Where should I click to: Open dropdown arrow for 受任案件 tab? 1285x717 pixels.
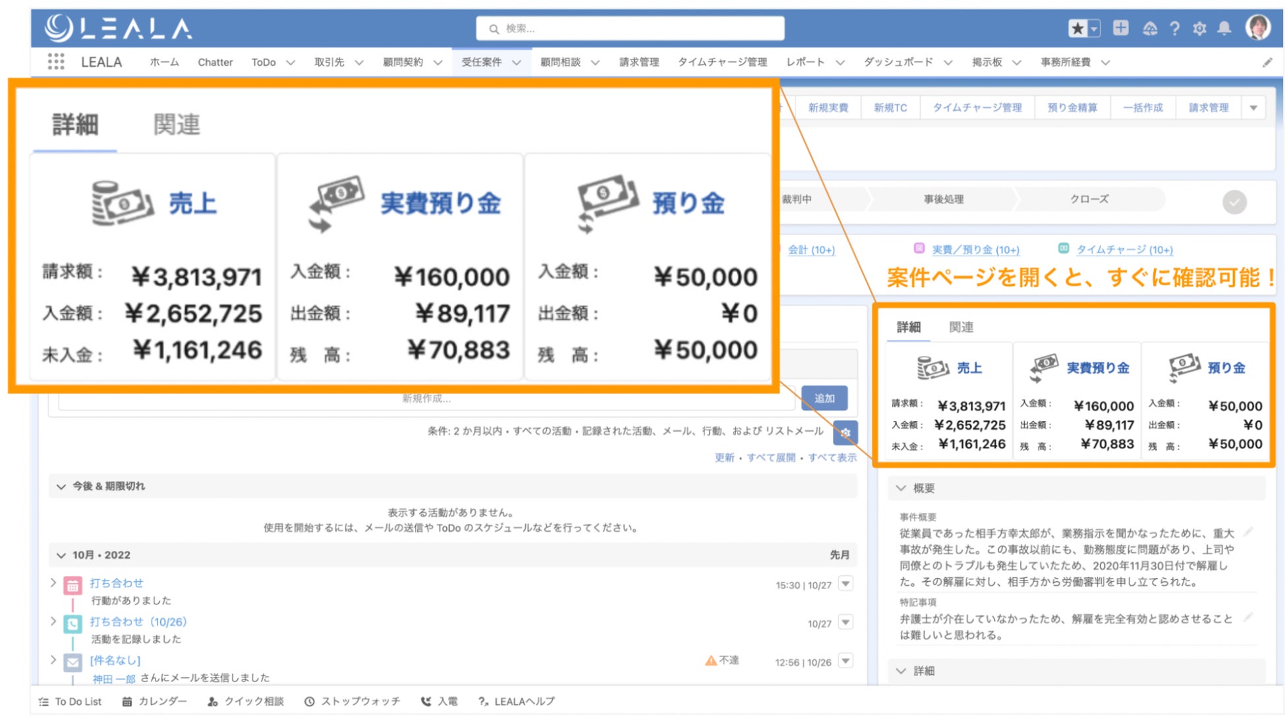click(x=517, y=63)
